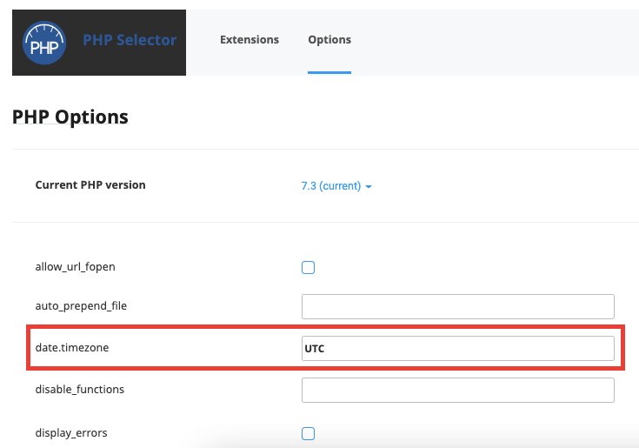Enable the allow_url_fopen checkbox
Viewport: 639px width, 448px height.
pyautogui.click(x=308, y=267)
